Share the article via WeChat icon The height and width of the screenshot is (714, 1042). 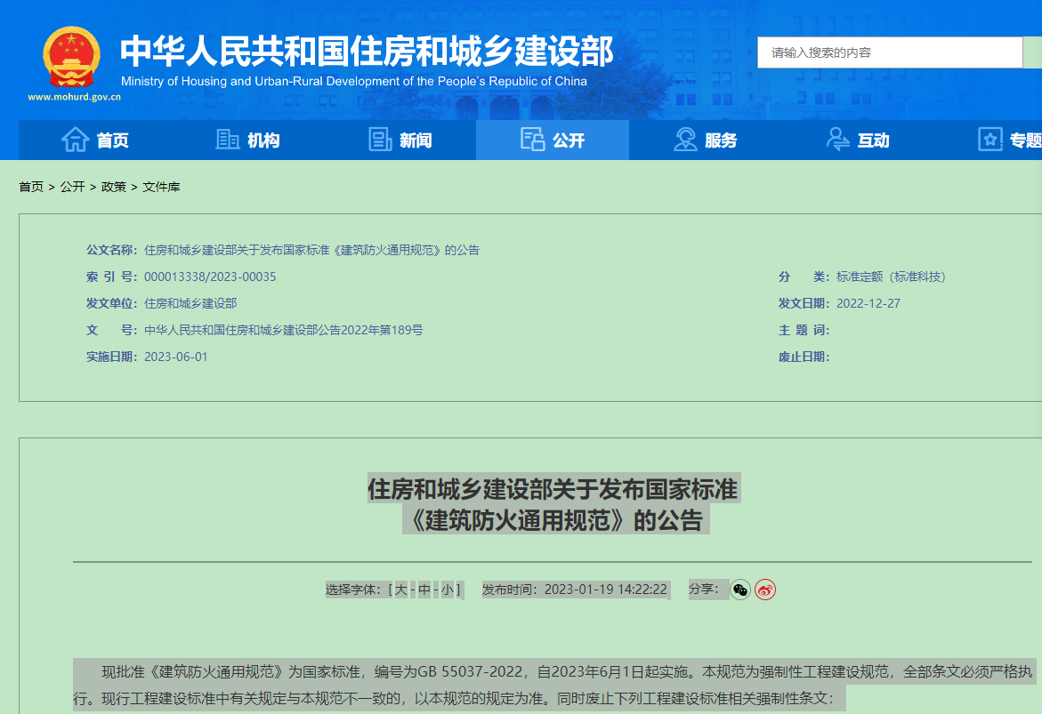click(x=740, y=590)
